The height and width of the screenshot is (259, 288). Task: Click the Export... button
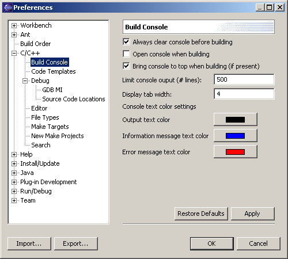click(76, 243)
